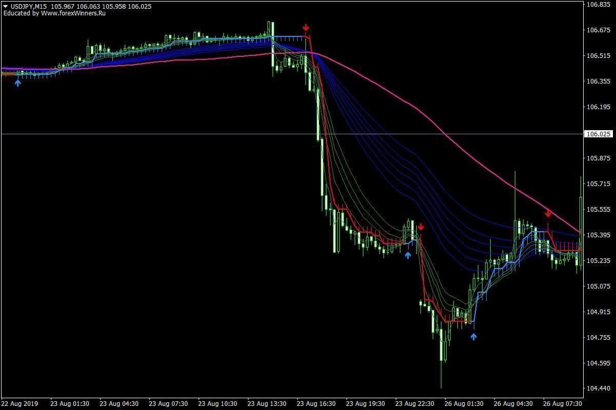This screenshot has width=616, height=410.
Task: Click the 23 Aug 13:30 time label
Action: [x=267, y=404]
